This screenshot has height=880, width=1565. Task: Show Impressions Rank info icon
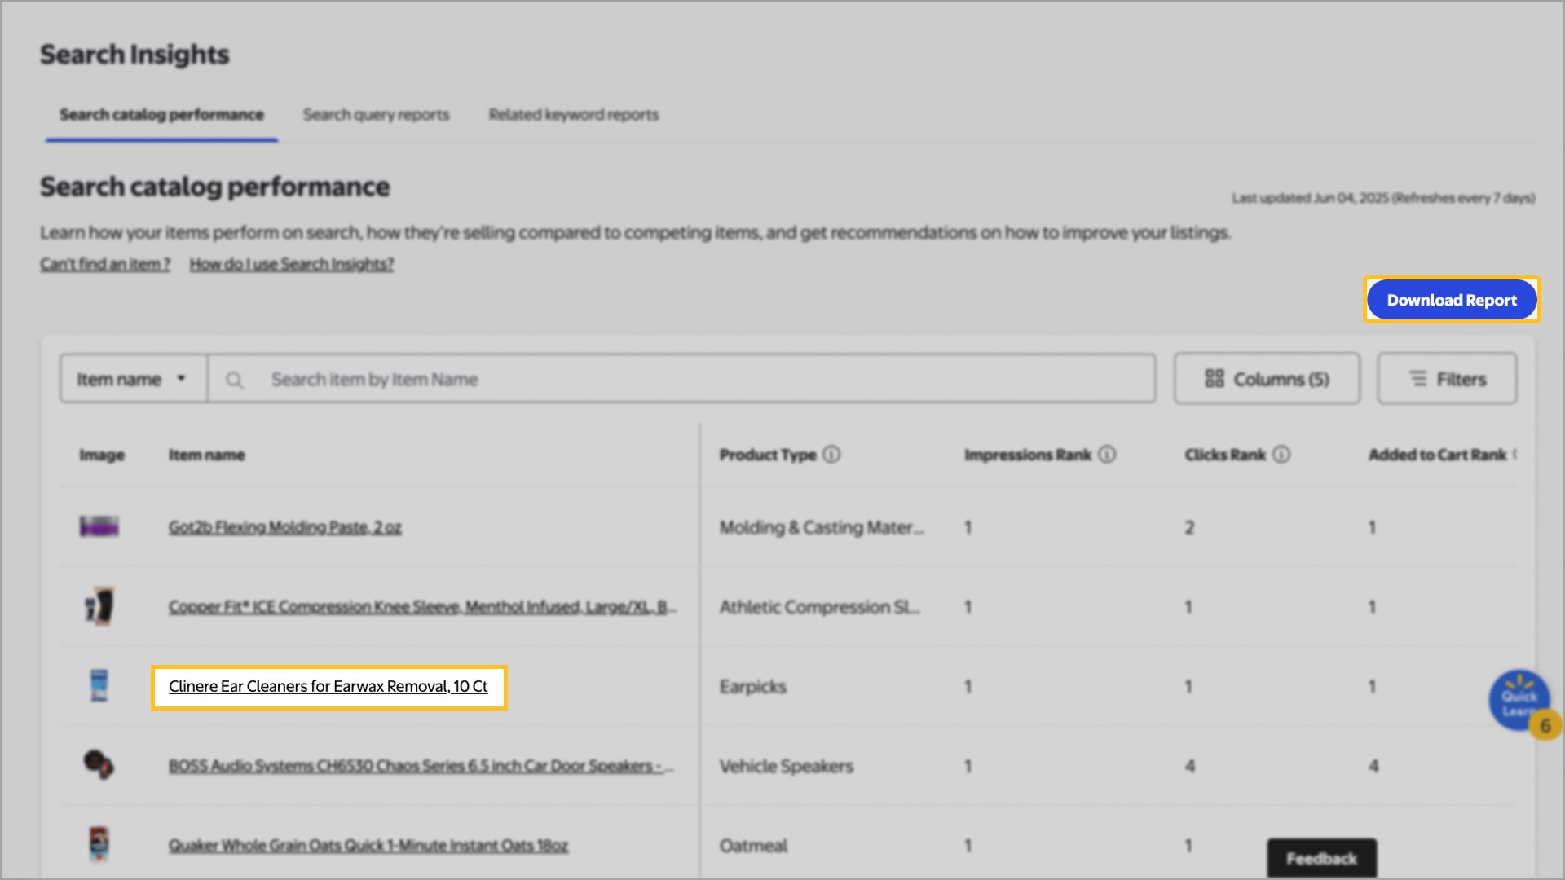click(x=1107, y=455)
